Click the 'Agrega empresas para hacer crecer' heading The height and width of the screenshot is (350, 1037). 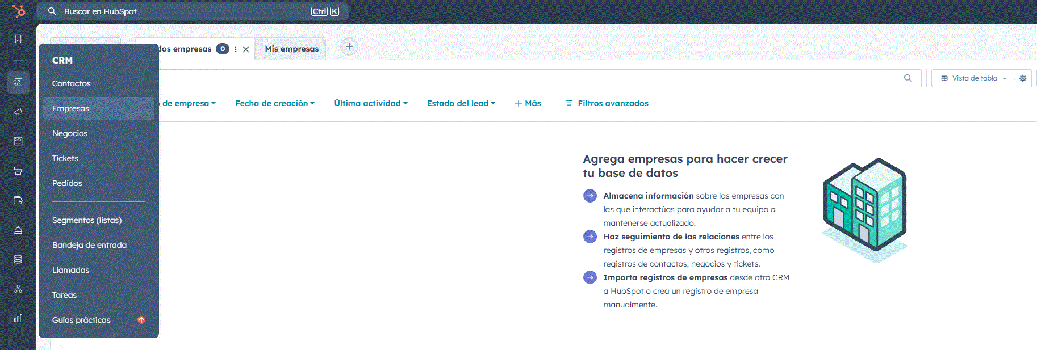[x=685, y=166]
